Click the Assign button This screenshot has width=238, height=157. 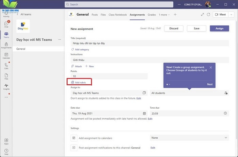pos(220,28)
